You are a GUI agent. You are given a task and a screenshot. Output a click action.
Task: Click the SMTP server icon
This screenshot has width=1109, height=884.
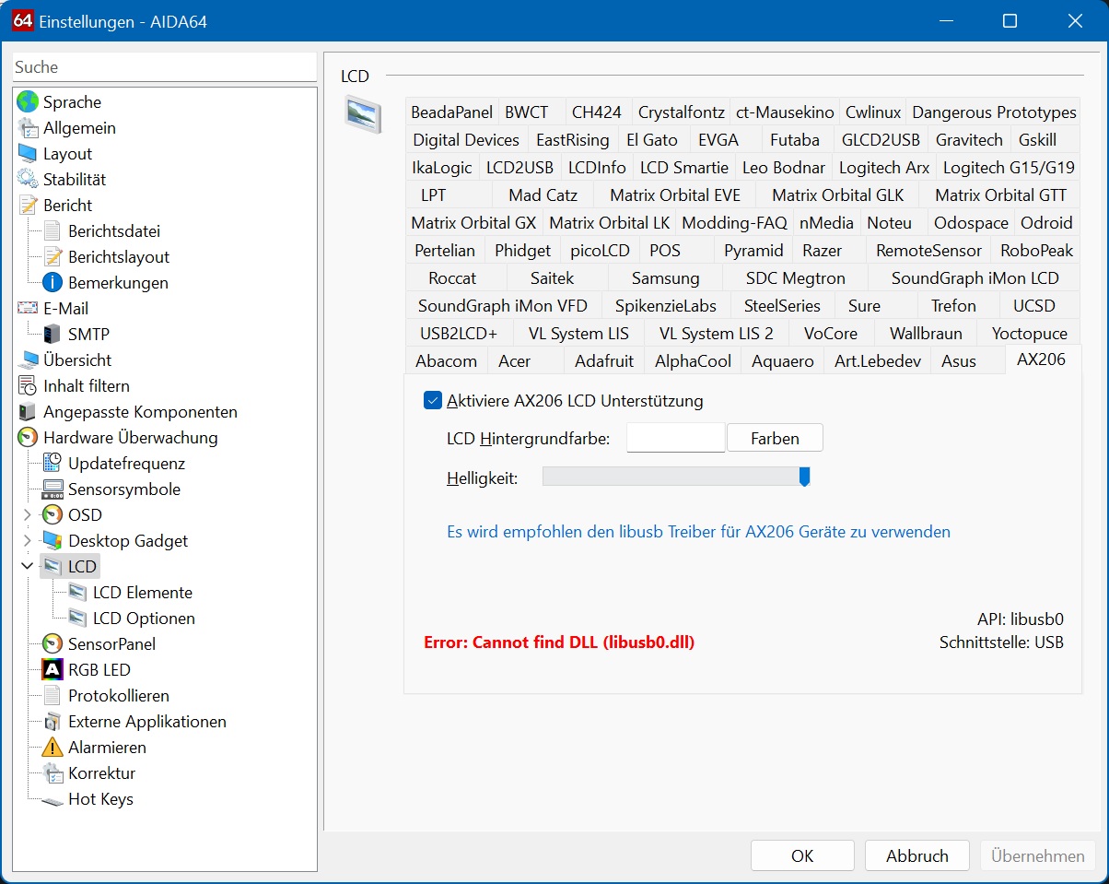tap(53, 335)
